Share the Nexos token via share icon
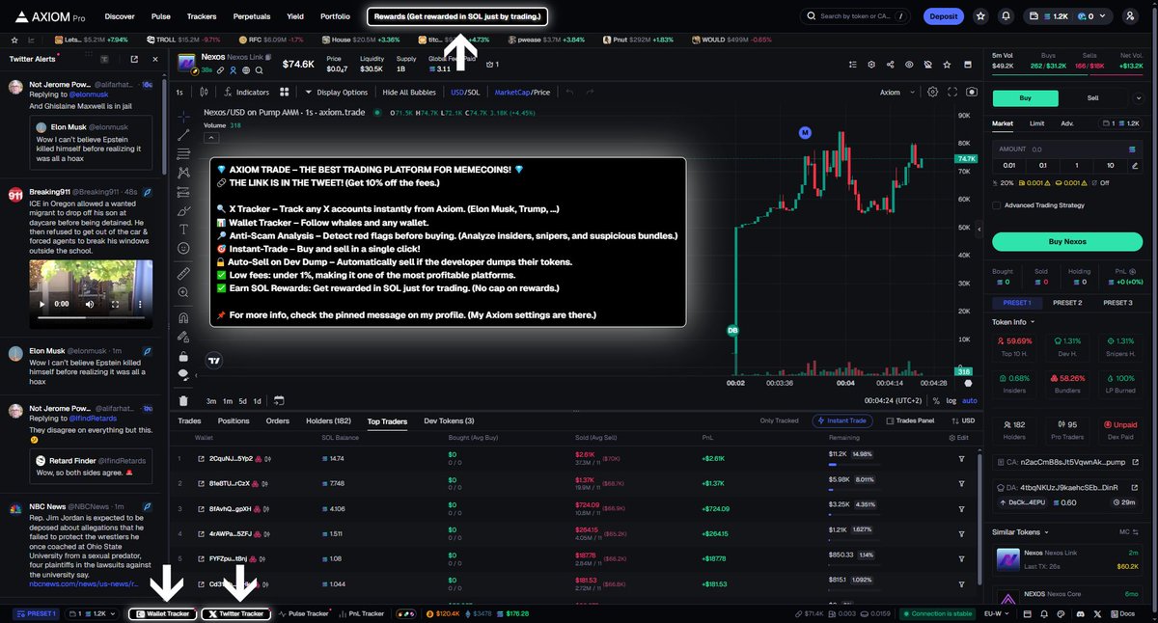 coord(890,64)
